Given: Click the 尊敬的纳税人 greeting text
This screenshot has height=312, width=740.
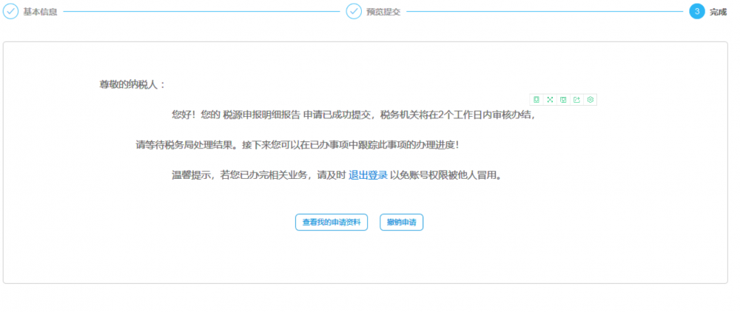Looking at the screenshot, I should click(132, 84).
